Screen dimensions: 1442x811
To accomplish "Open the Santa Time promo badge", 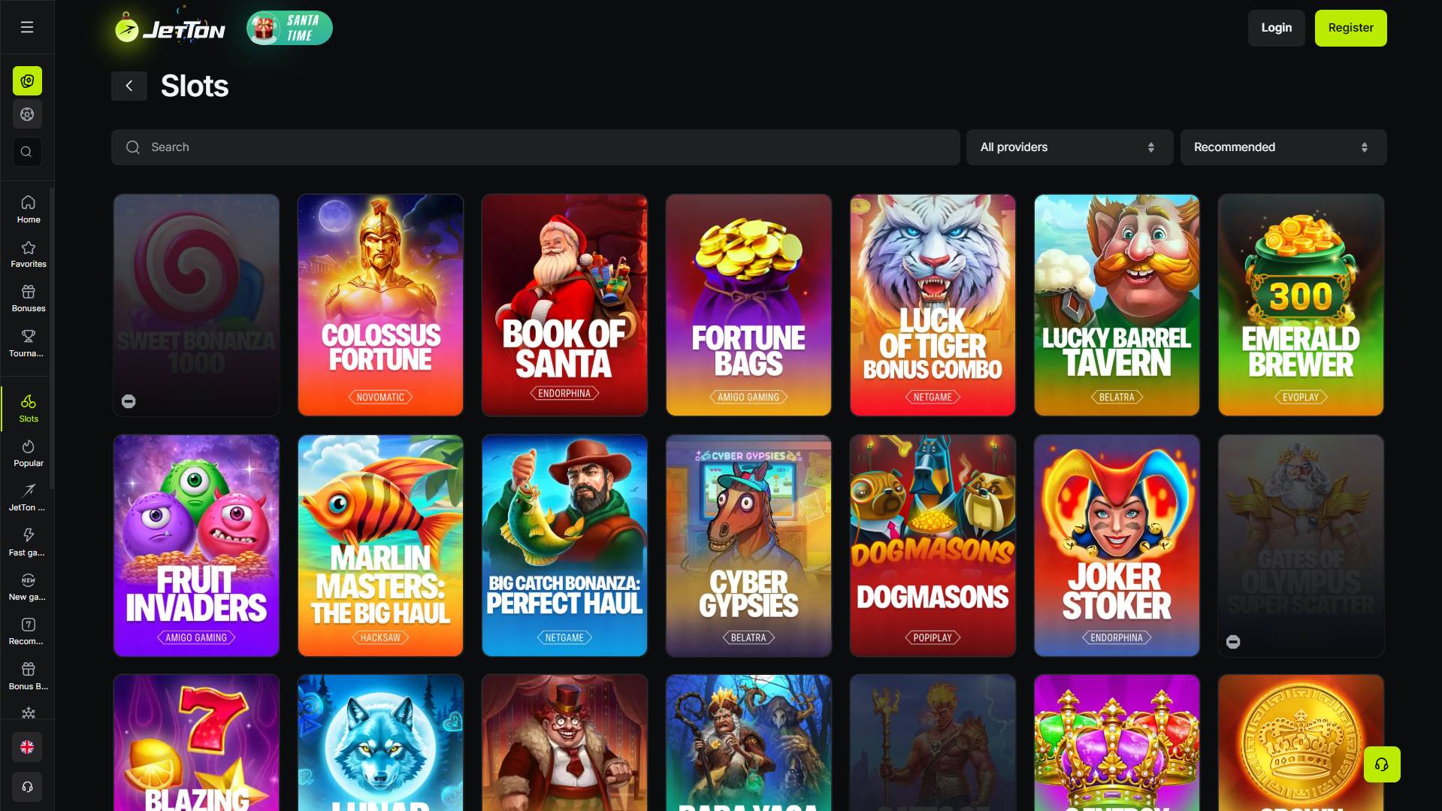I will point(289,29).
